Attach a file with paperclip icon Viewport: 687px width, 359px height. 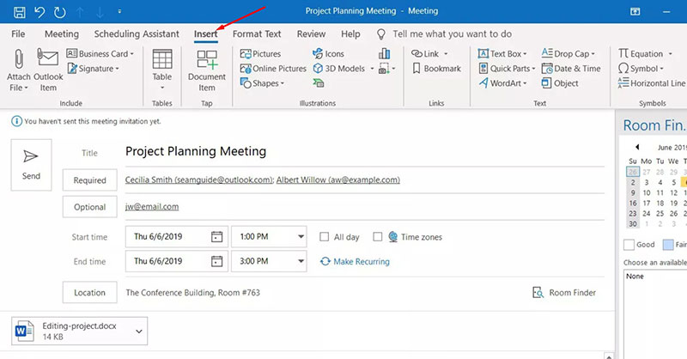(18, 70)
